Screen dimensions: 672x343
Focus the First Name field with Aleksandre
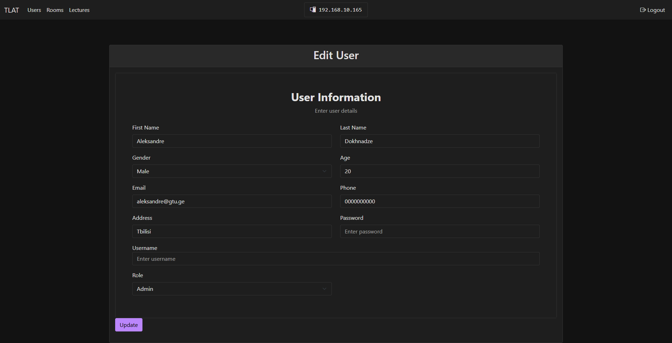pyautogui.click(x=232, y=141)
